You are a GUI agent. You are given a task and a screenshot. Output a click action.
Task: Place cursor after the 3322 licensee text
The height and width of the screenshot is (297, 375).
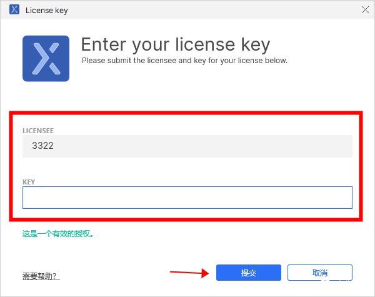tap(54, 146)
